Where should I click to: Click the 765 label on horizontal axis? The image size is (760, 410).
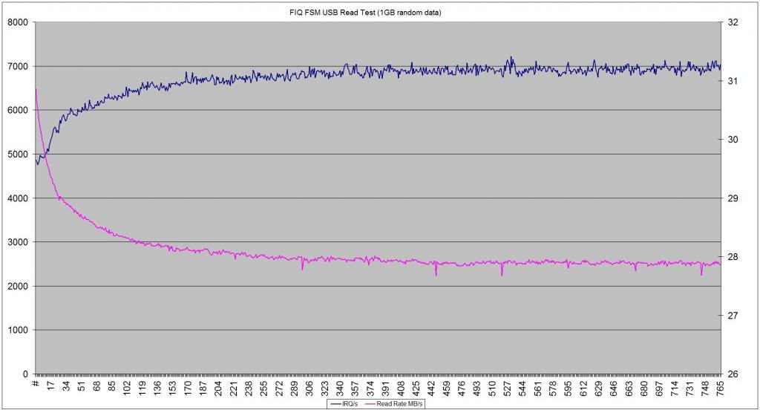click(720, 388)
